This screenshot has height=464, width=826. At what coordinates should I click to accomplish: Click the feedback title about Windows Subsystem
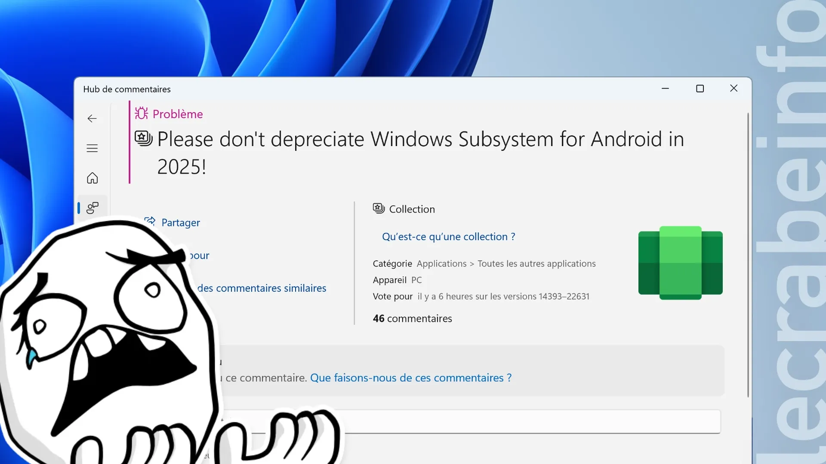tap(420, 153)
